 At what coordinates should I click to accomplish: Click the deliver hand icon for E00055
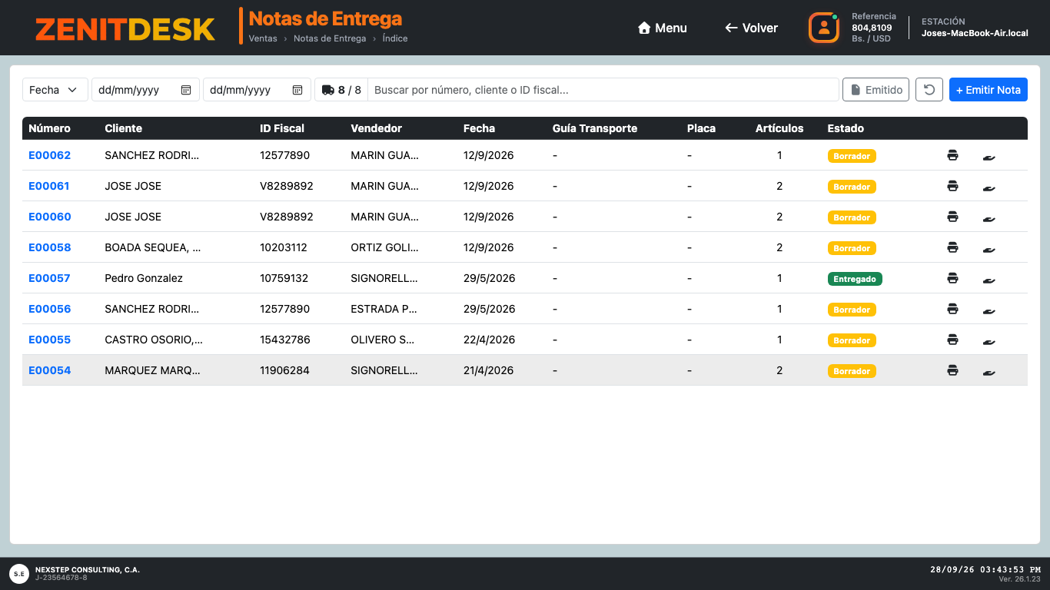coord(989,342)
